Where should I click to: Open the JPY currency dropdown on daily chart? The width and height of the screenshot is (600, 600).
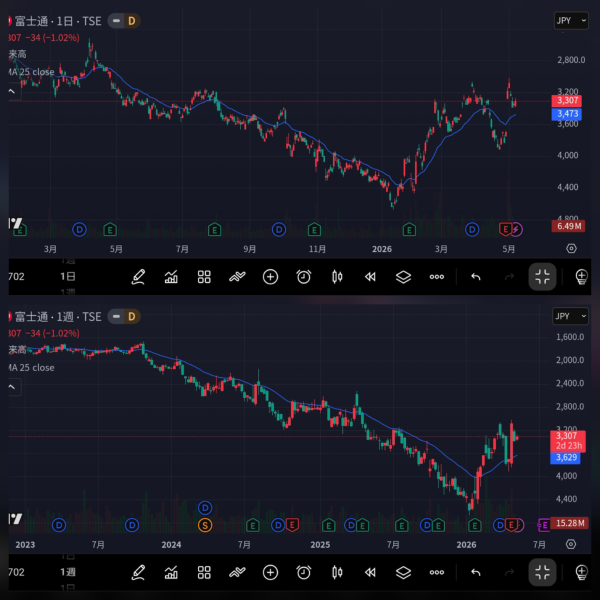click(571, 20)
